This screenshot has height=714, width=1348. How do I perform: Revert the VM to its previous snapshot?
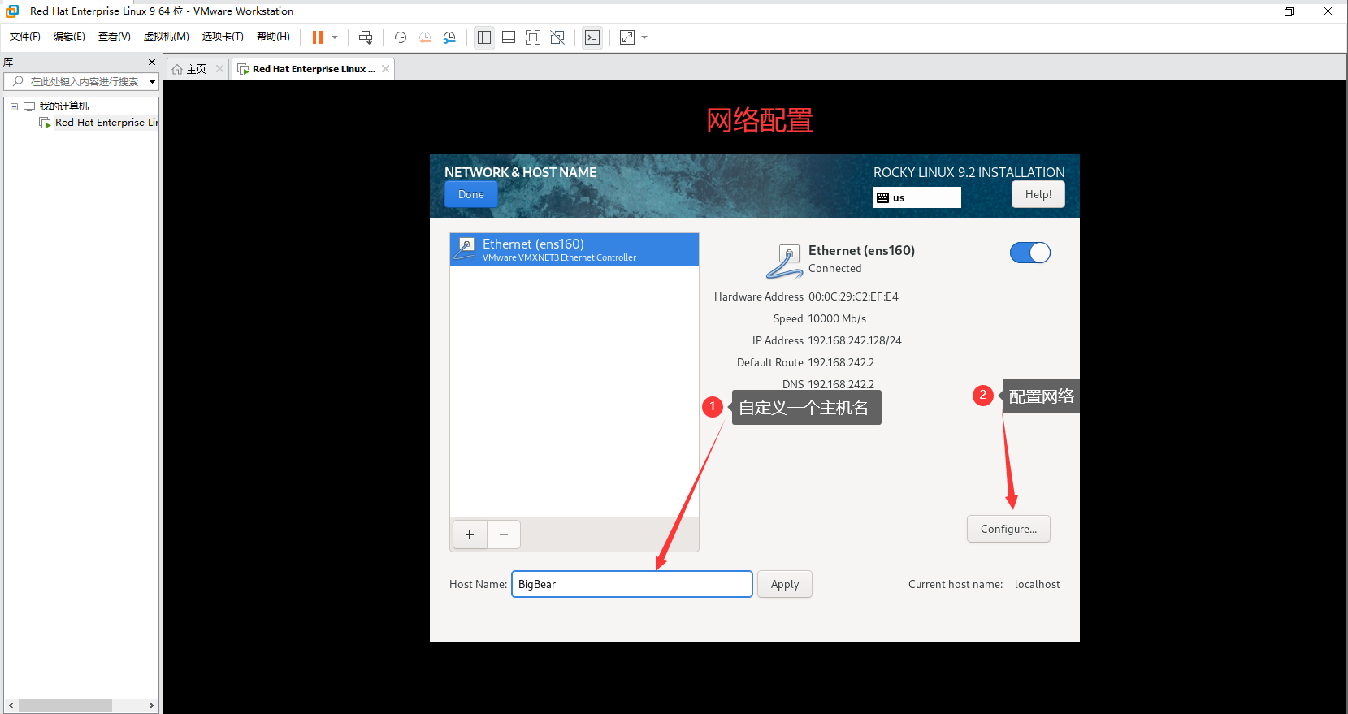[x=425, y=37]
